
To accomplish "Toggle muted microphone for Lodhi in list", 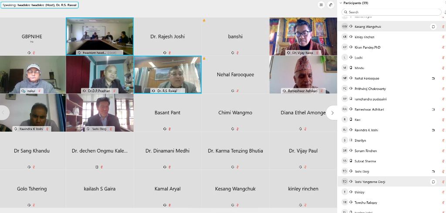I will (x=443, y=58).
